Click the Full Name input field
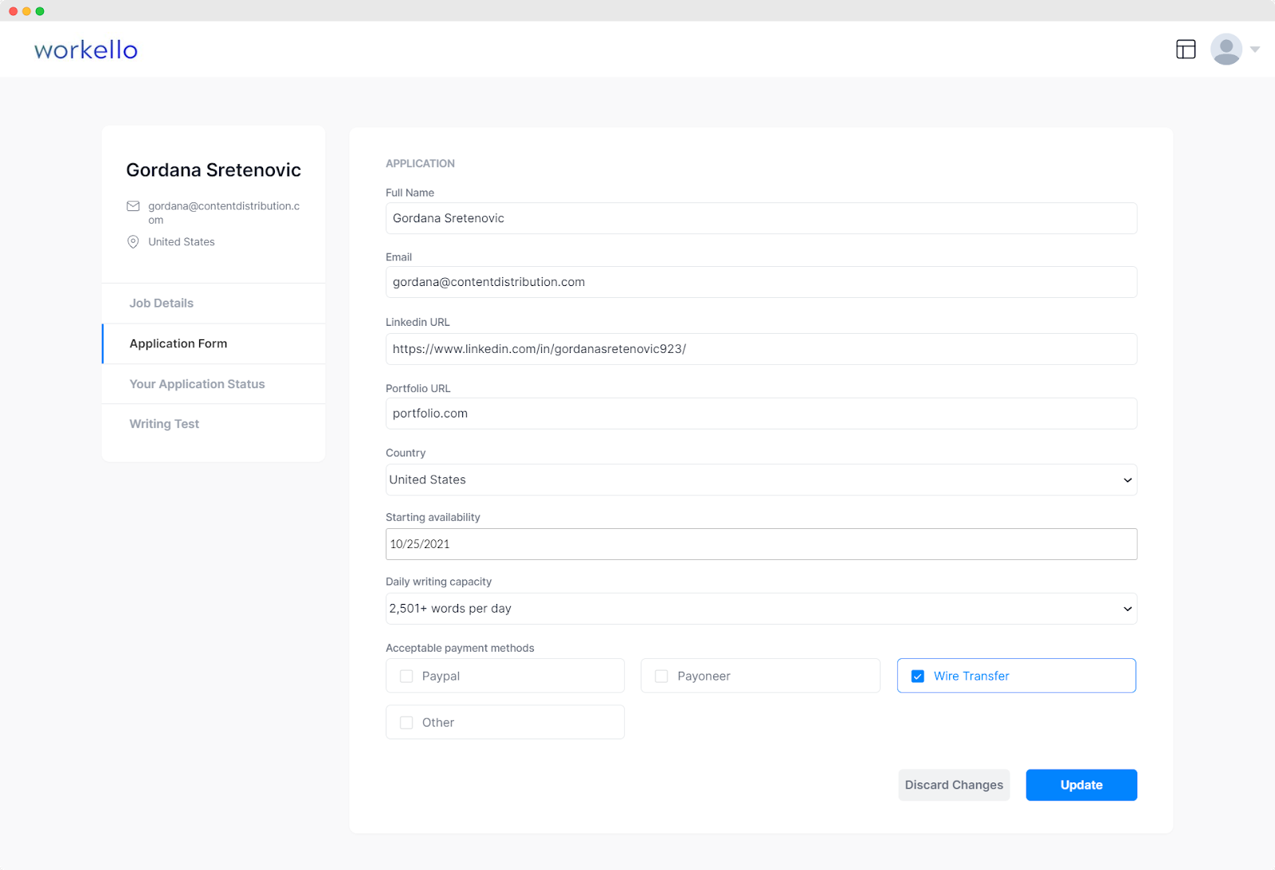 tap(761, 218)
